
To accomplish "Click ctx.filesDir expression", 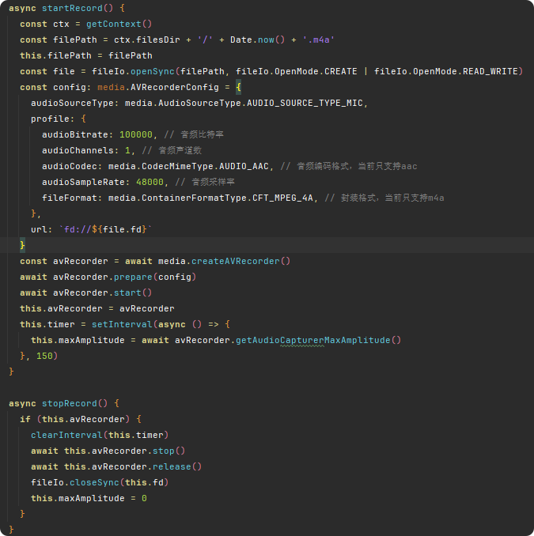I will pos(147,40).
